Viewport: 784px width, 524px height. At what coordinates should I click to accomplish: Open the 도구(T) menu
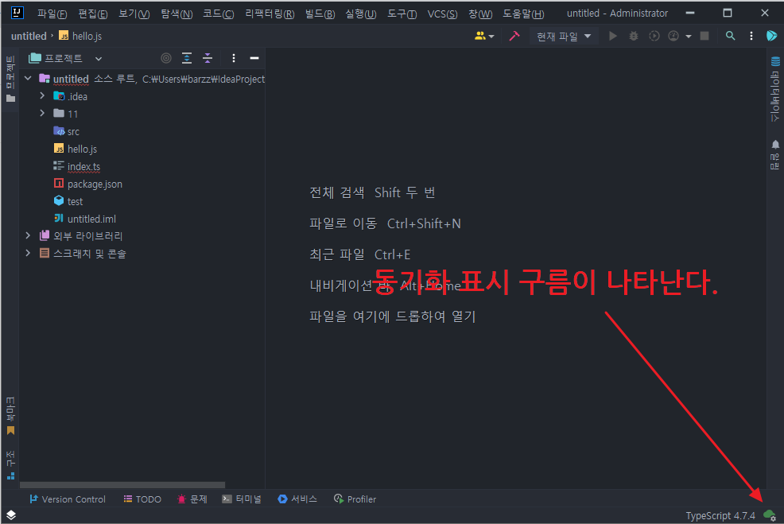[x=402, y=14]
